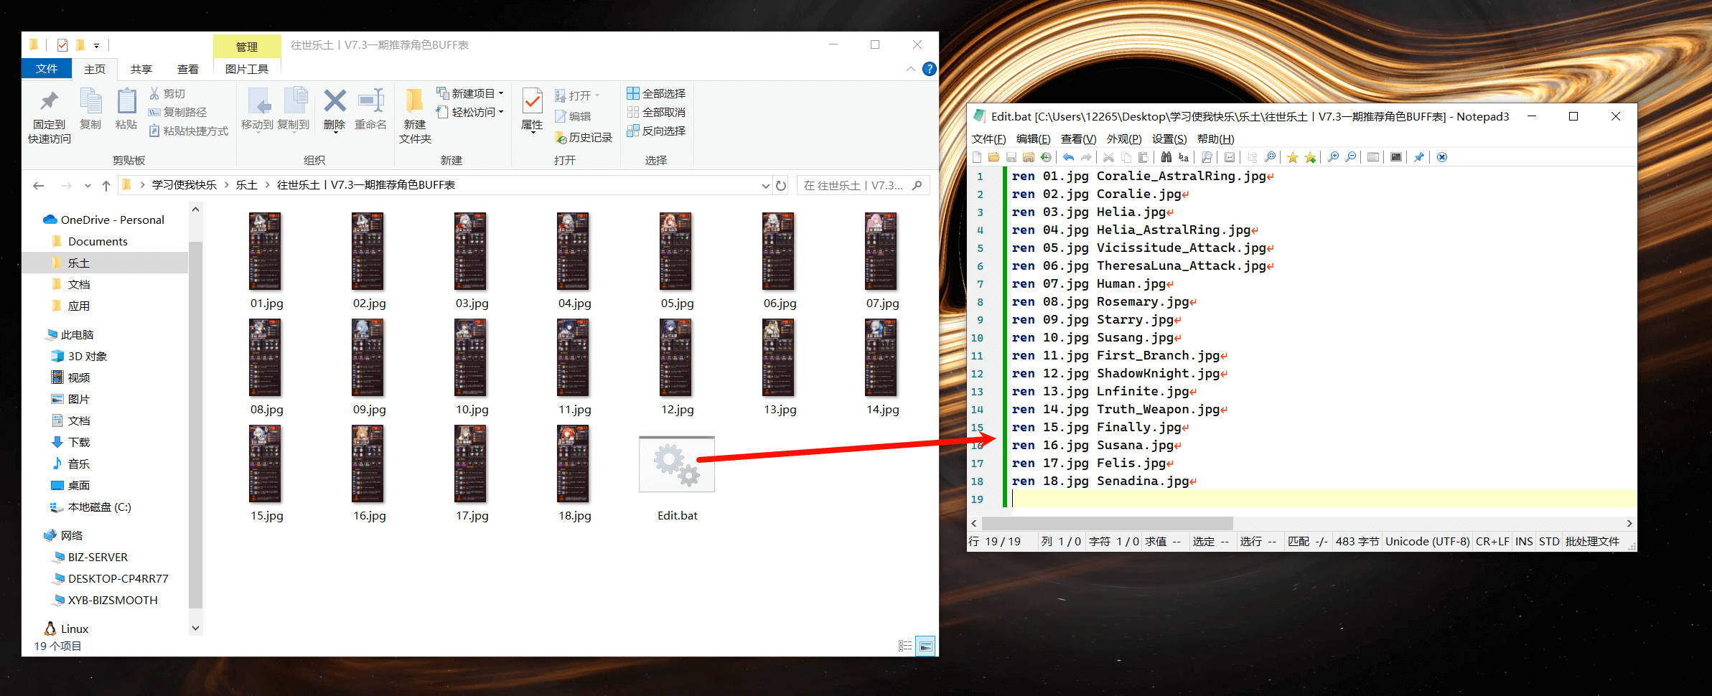Screen dimensions: 1712x696
Task: Open 查看(V) menu in Notepad3
Action: (1078, 139)
